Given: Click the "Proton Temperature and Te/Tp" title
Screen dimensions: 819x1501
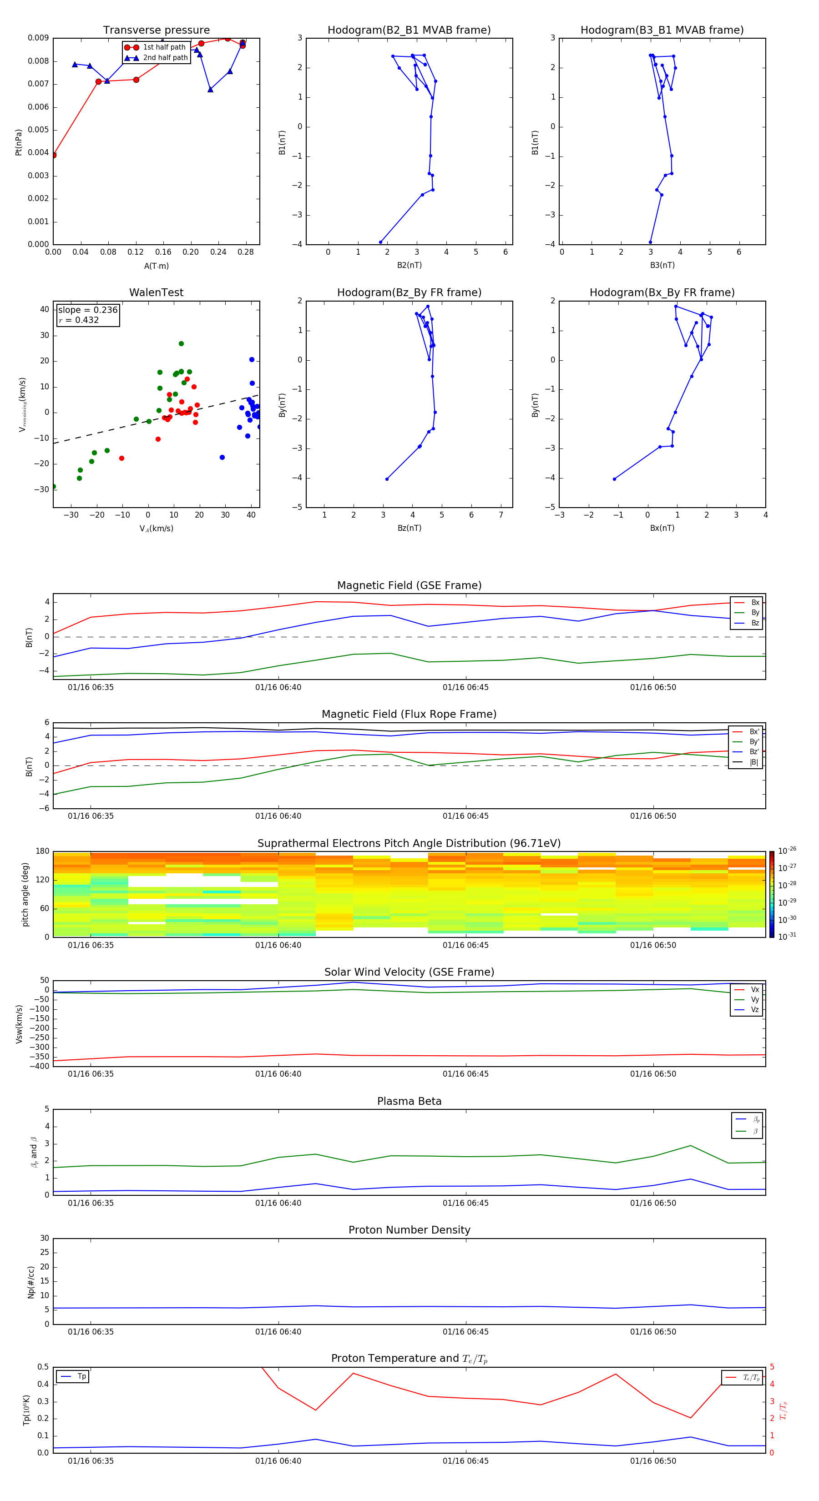Looking at the screenshot, I should [x=409, y=1359].
